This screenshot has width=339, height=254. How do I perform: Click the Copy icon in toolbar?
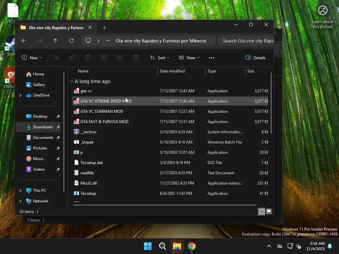72,58
